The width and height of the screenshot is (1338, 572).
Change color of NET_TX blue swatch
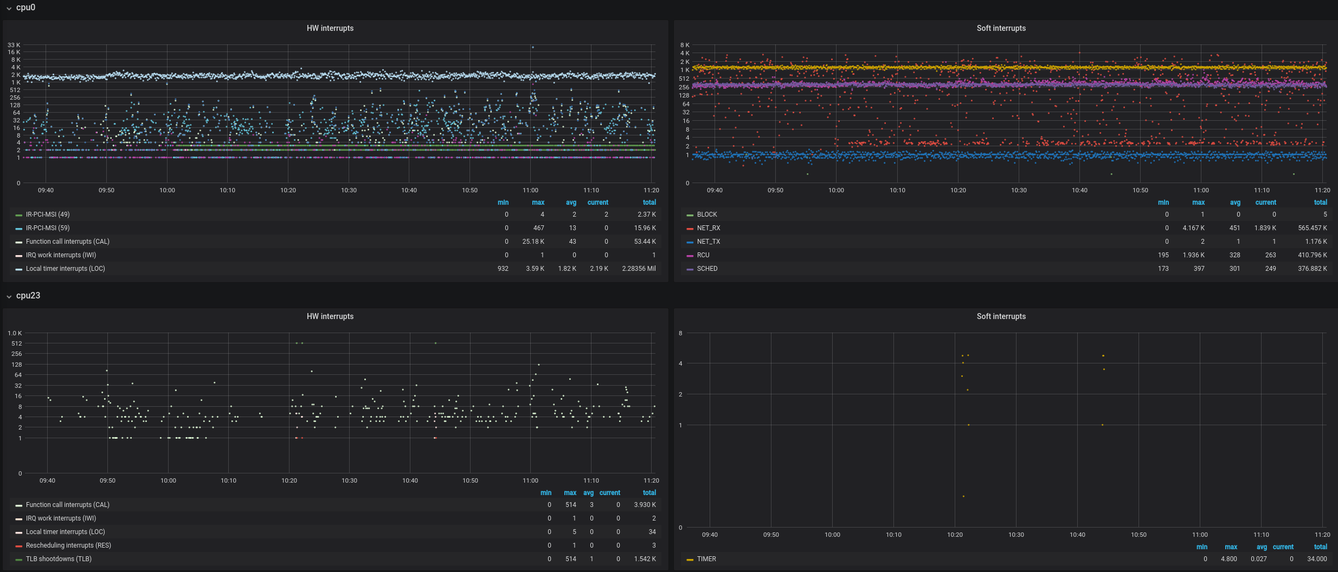[690, 242]
